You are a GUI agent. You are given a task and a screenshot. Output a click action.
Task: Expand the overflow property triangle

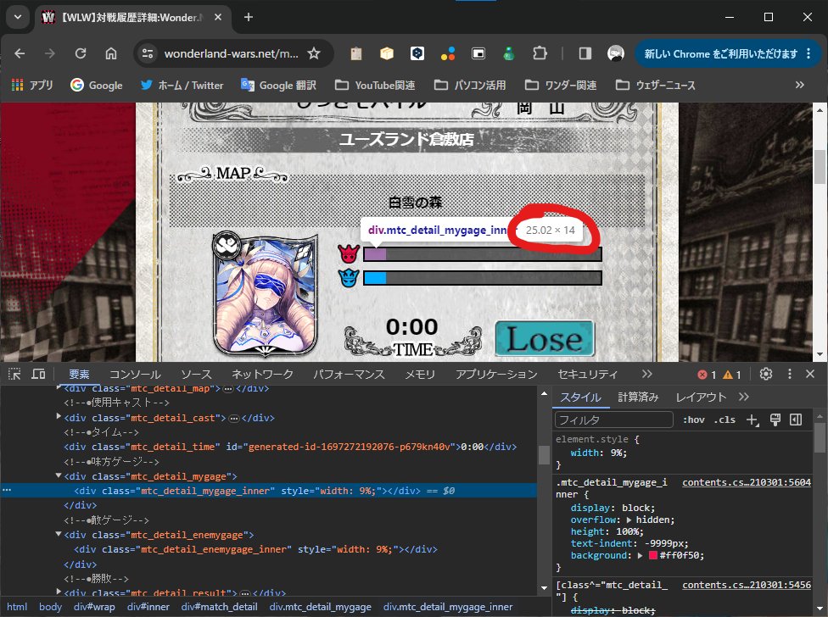[629, 520]
